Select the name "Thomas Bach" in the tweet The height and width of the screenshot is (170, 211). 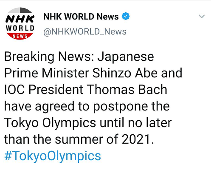[127, 90]
